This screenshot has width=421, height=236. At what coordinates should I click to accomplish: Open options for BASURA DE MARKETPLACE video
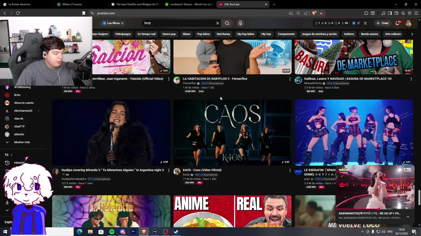411,79
